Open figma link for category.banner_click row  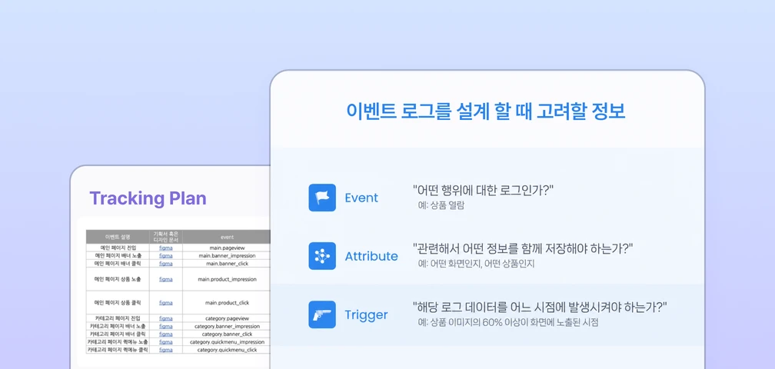pyautogui.click(x=165, y=334)
